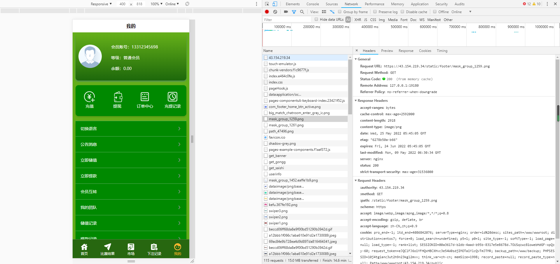Check Hide data URLs
The image size is (560, 264).
316,19
